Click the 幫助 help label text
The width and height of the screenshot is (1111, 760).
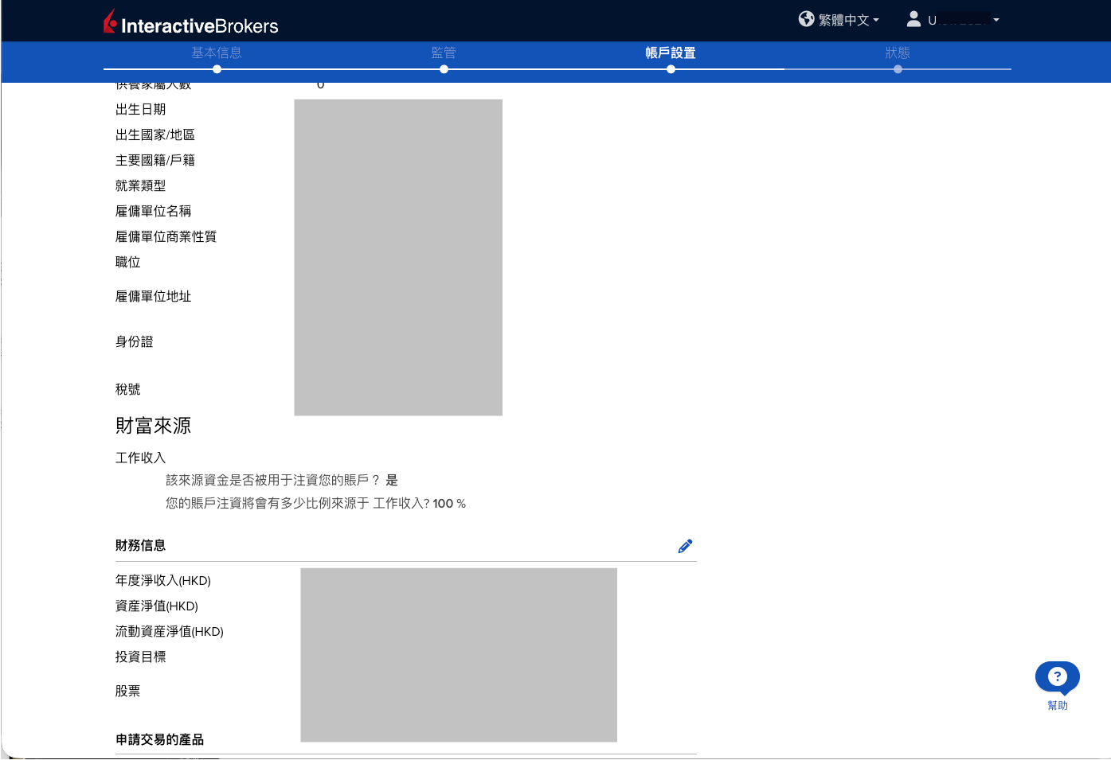[x=1058, y=705]
